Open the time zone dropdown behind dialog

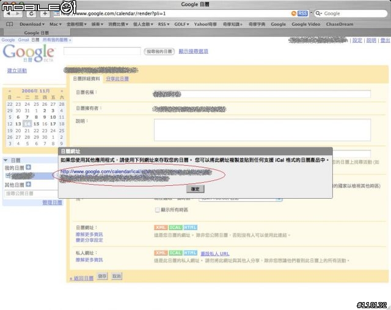pyautogui.click(x=241, y=199)
